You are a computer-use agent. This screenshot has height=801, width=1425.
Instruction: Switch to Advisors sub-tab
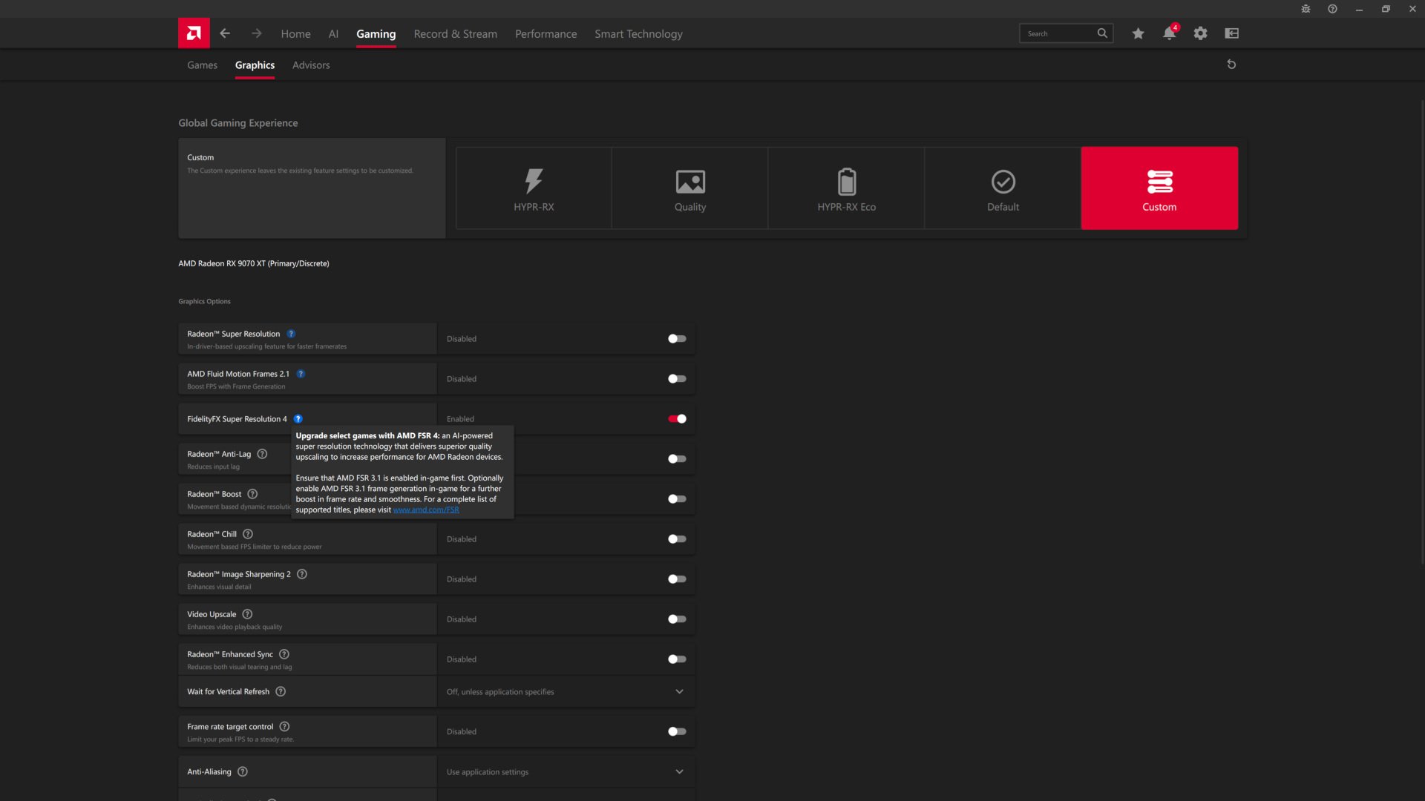tap(311, 65)
